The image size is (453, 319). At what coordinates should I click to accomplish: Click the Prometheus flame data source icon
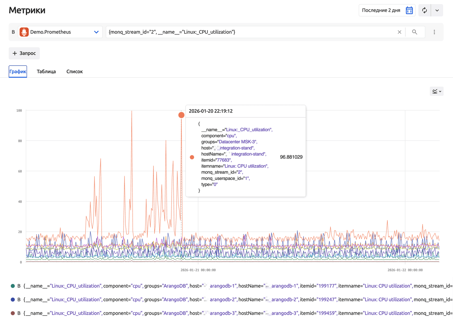coord(24,32)
